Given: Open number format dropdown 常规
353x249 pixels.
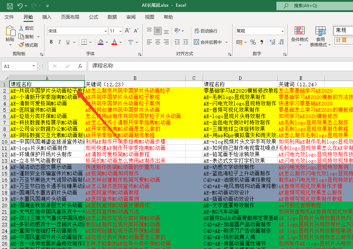Looking at the screenshot, I should pyautogui.click(x=282, y=31).
